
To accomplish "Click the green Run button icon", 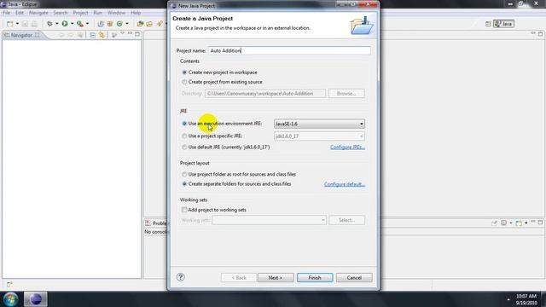I will (x=65, y=24).
